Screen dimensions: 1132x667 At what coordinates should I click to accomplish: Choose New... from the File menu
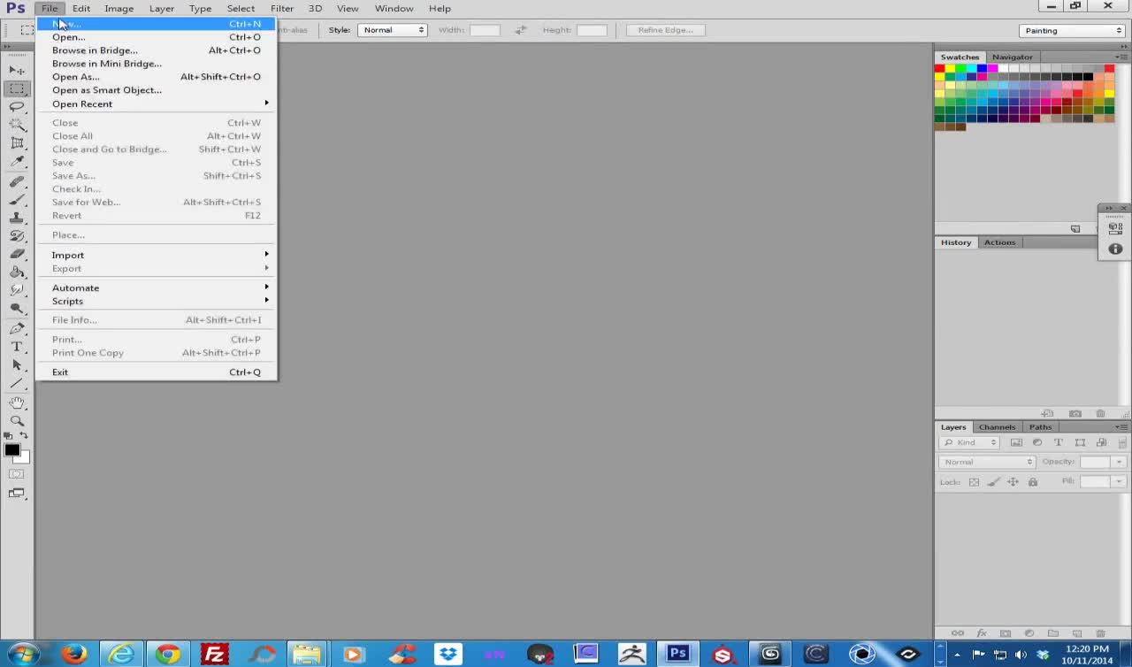click(x=157, y=24)
